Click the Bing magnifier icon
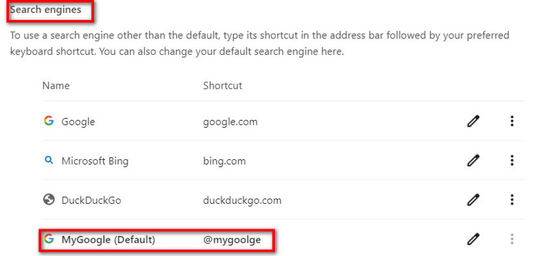Viewport: 535px width, 256px height. tap(49, 160)
